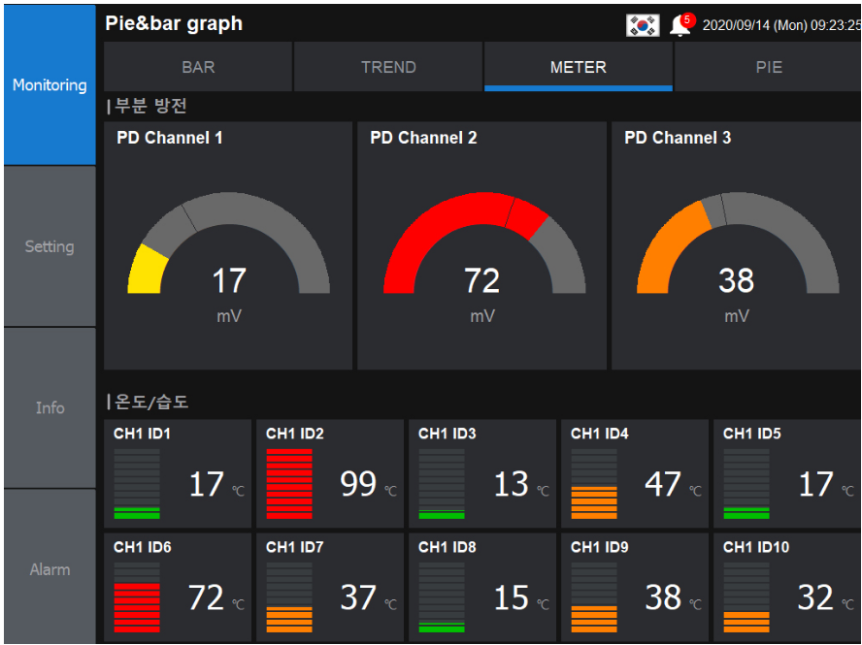
Task: Go to the Setting sidebar section
Action: click(50, 246)
